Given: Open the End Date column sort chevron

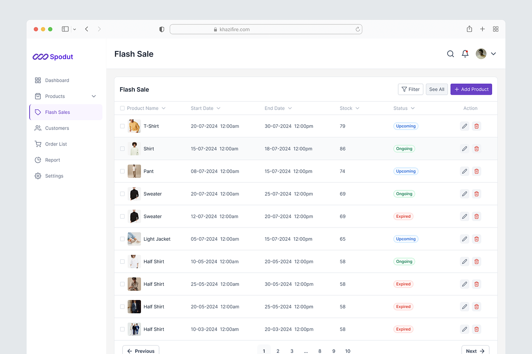Looking at the screenshot, I should click(x=290, y=108).
